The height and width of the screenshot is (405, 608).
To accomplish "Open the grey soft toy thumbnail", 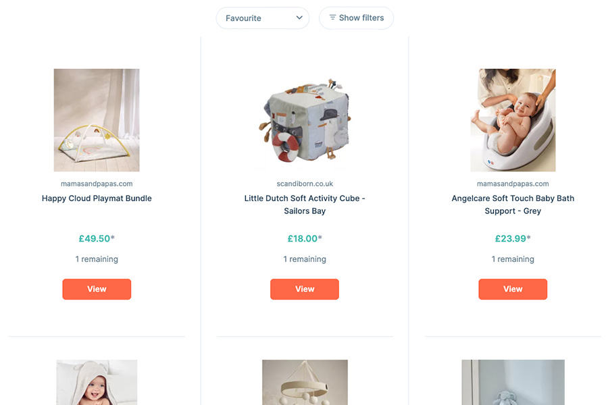I will (513, 382).
